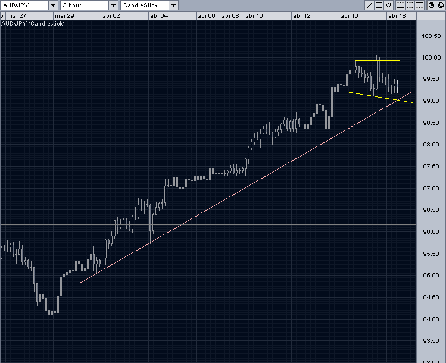Image resolution: width=446 pixels, height=363 pixels.
Task: Select the gray horizontal line near 96.15
Action: coord(208,224)
